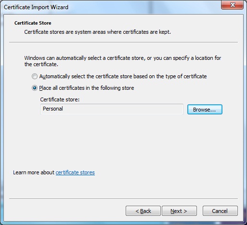Click the separator line under the header
247x225 pixels.
tap(123, 42)
